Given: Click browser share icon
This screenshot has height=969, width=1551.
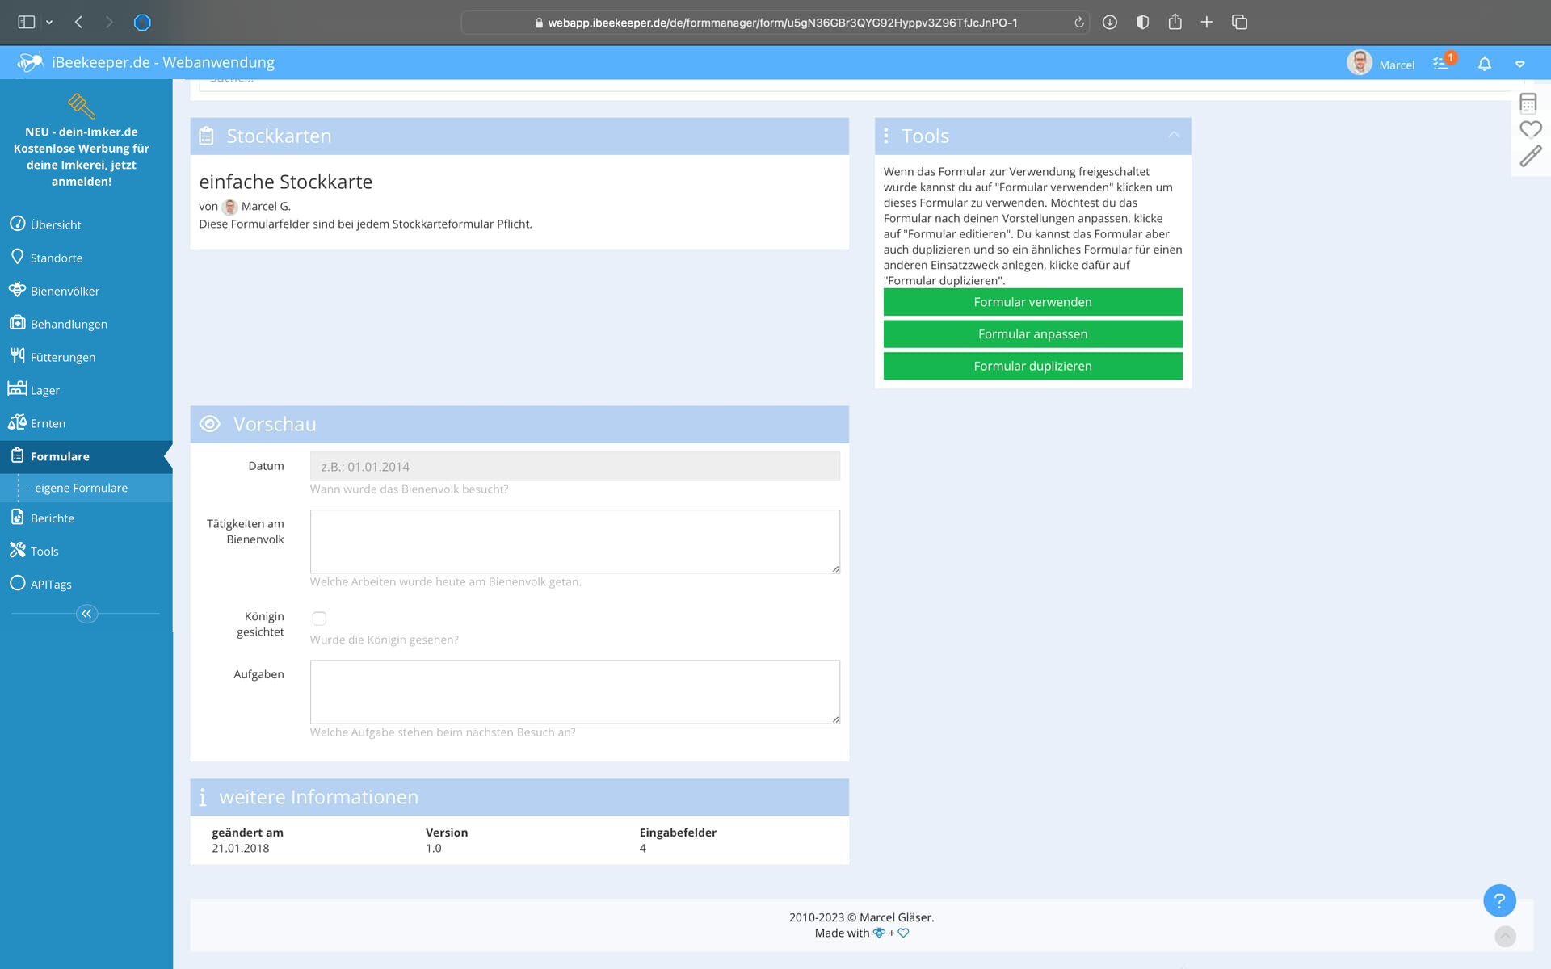Looking at the screenshot, I should 1175,22.
